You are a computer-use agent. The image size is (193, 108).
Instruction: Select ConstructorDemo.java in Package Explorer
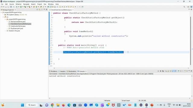point(18,26)
